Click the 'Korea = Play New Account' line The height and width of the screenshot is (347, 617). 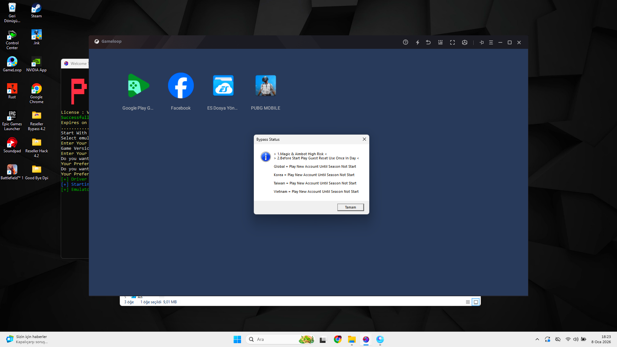coord(314,175)
